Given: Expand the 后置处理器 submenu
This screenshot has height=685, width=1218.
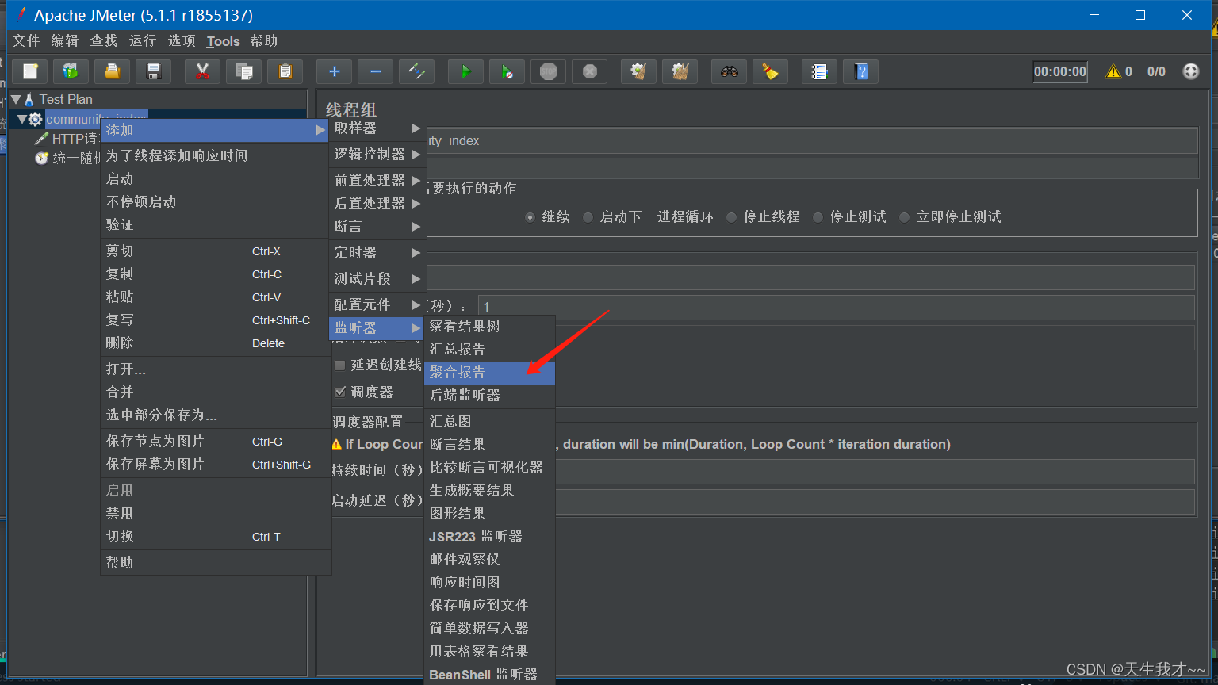Looking at the screenshot, I should click(x=377, y=203).
